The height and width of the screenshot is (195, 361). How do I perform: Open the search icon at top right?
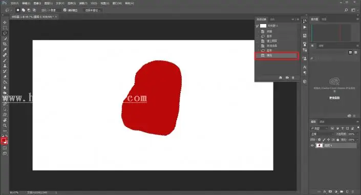[346, 10]
